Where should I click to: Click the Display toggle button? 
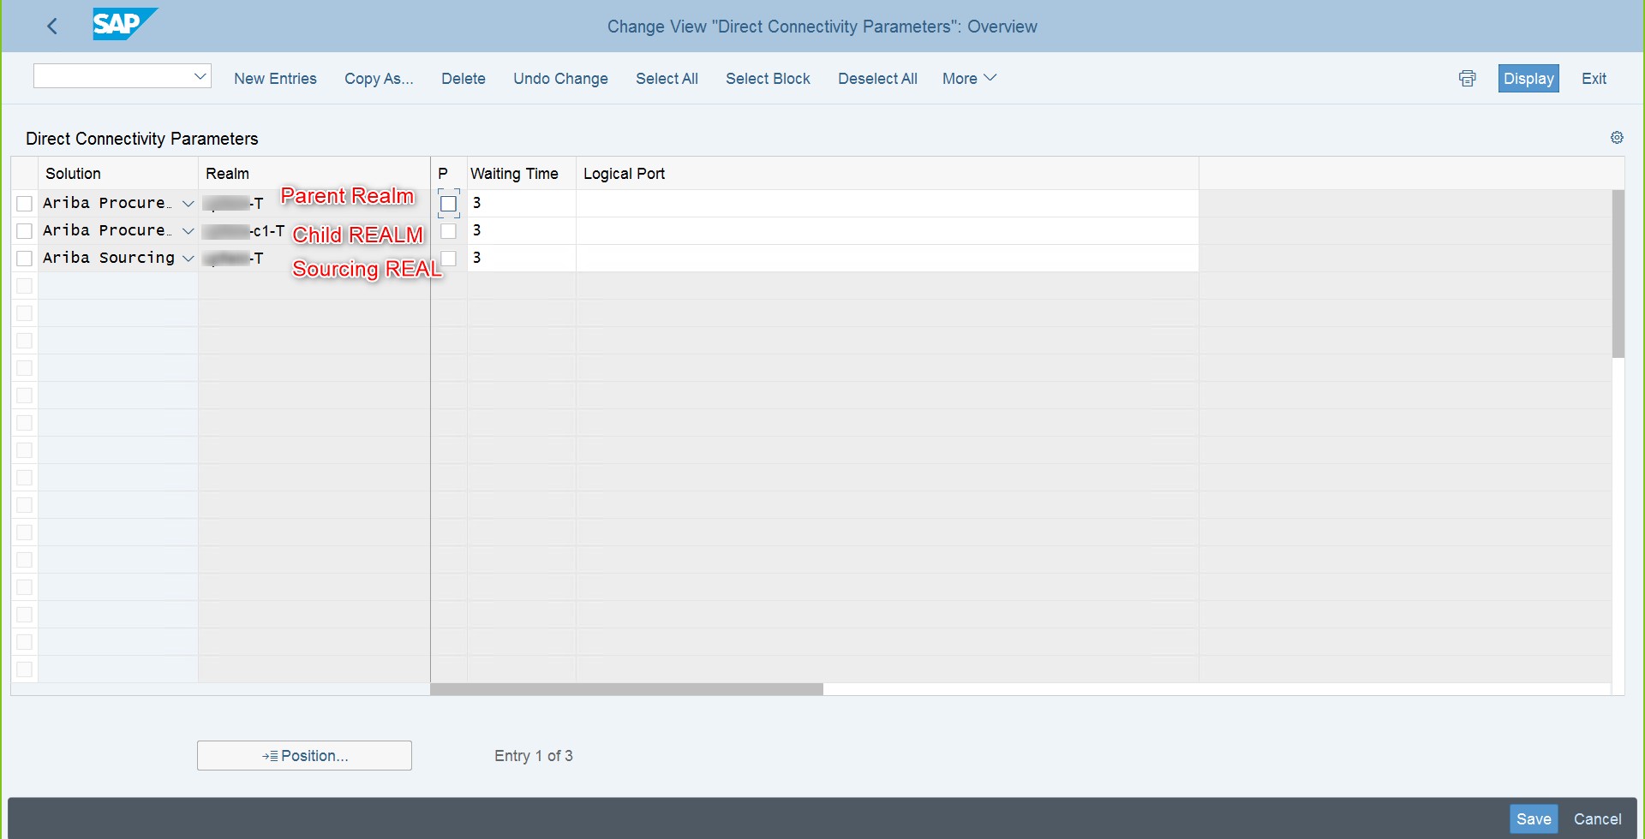click(1529, 78)
